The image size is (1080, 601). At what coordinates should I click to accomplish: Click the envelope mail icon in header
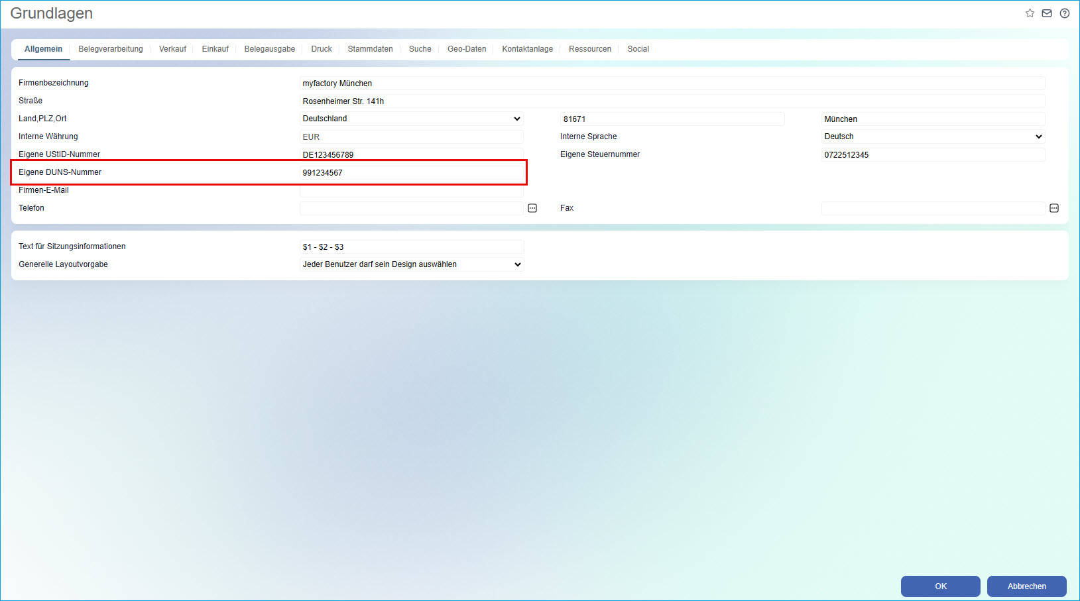[x=1047, y=13]
